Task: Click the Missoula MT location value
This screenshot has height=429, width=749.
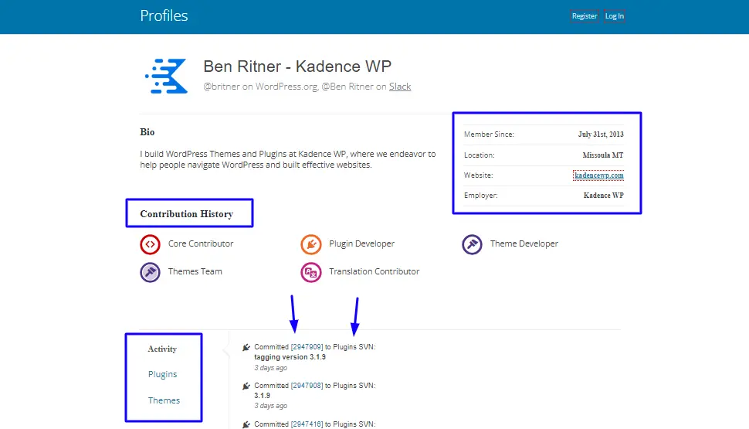Action: 603,155
